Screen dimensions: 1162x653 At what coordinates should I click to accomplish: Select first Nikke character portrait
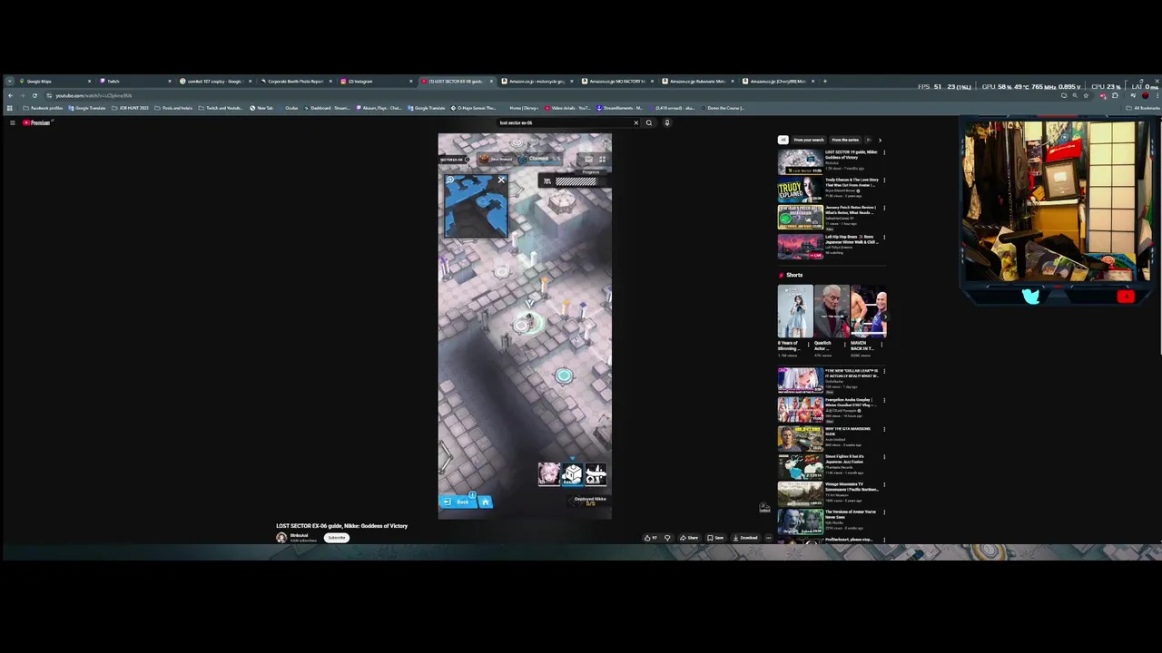click(548, 473)
